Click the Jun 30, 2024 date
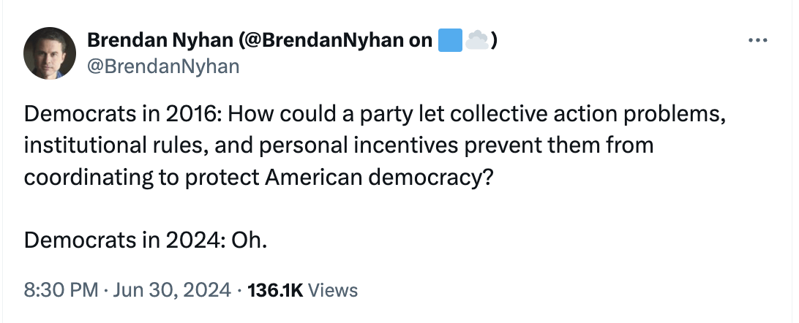Viewport: 799px width, 323px height. click(x=171, y=290)
